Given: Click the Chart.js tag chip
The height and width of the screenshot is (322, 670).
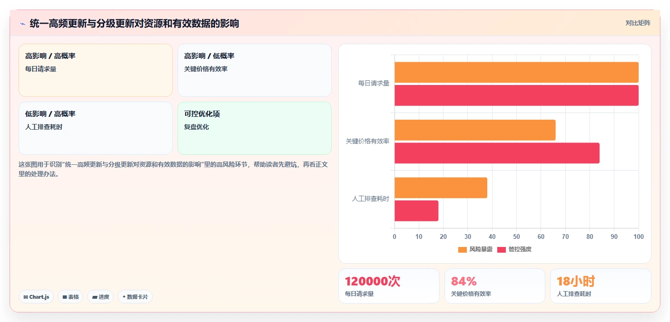Looking at the screenshot, I should click(36, 297).
